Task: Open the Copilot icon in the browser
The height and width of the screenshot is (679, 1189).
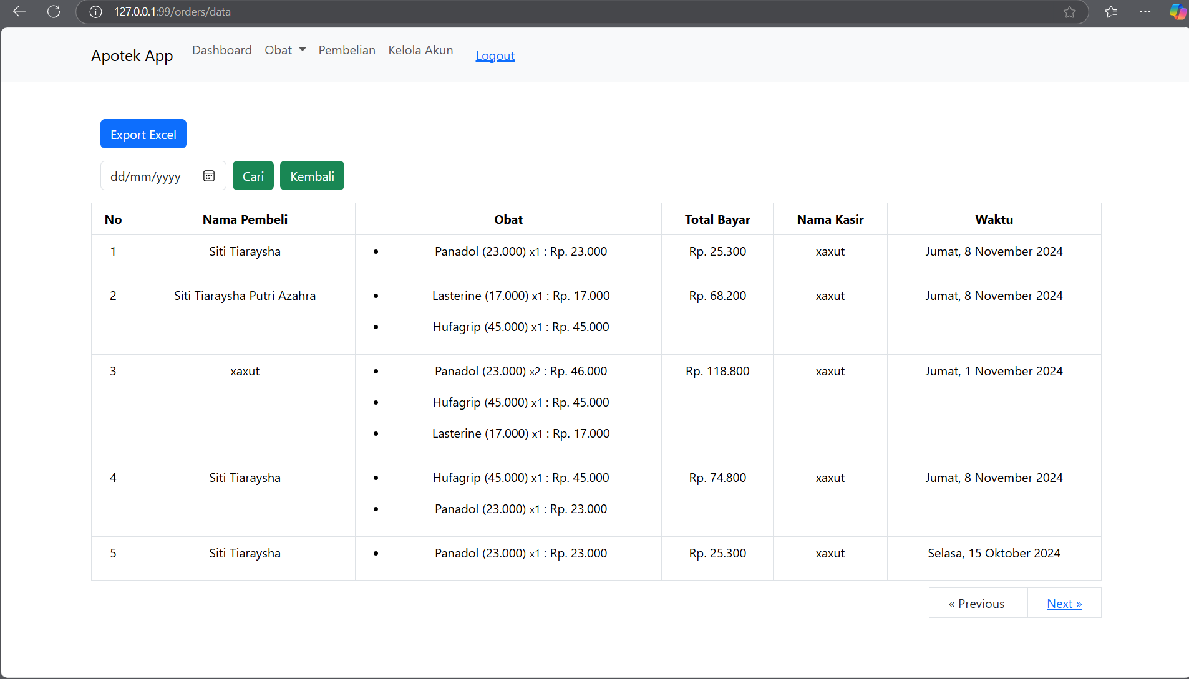Action: coord(1177,12)
